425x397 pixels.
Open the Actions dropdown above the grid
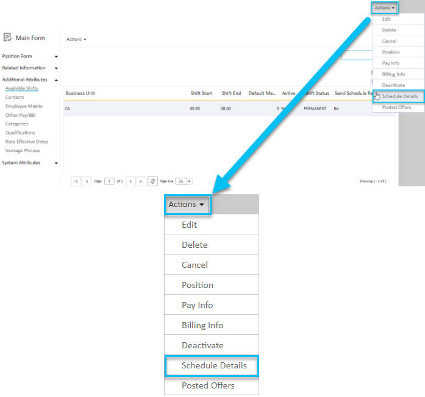tap(76, 39)
